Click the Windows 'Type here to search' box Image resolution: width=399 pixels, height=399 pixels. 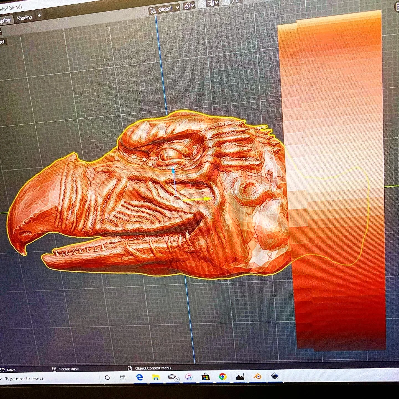point(49,378)
